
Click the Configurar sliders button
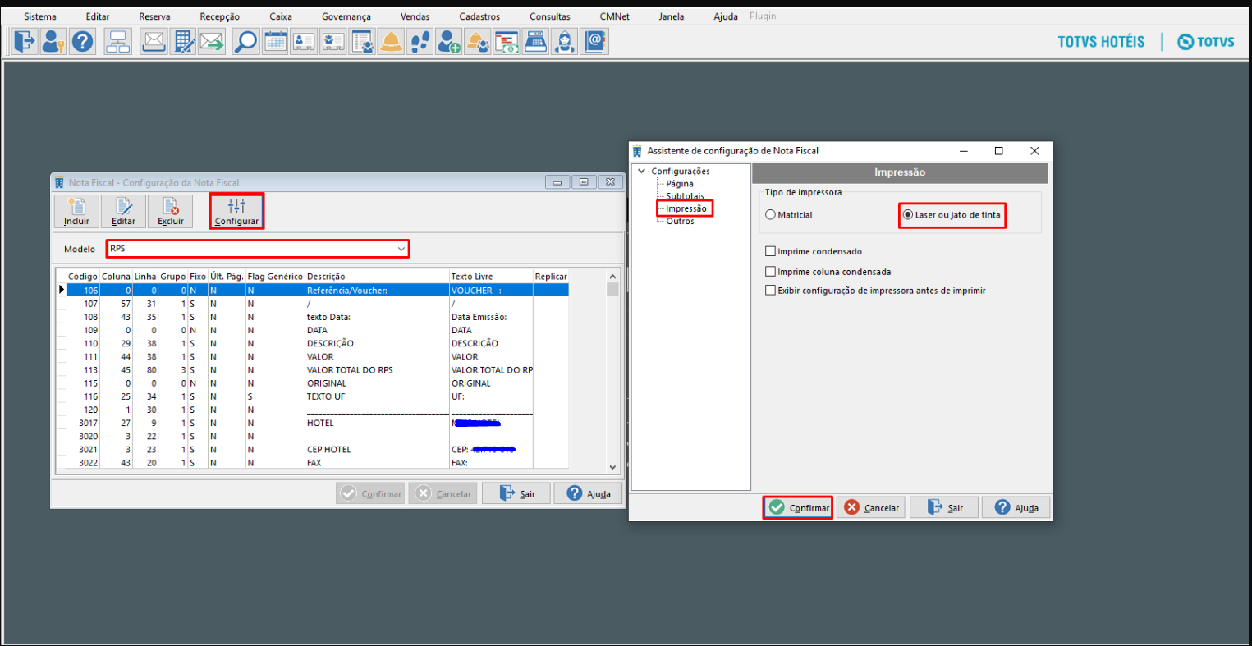point(236,211)
